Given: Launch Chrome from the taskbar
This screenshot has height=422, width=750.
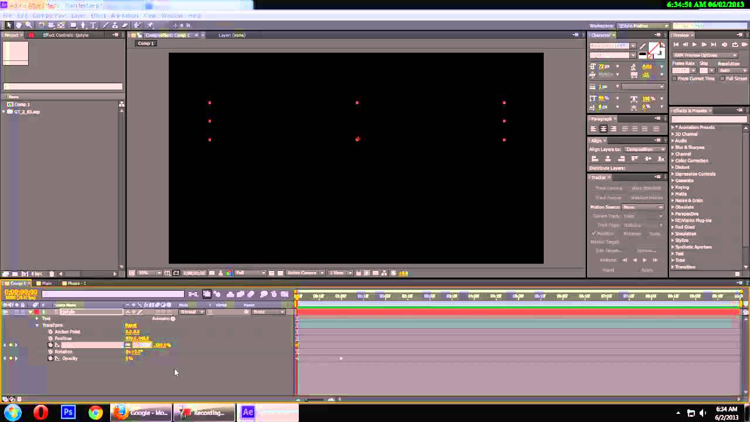Looking at the screenshot, I should [x=95, y=413].
